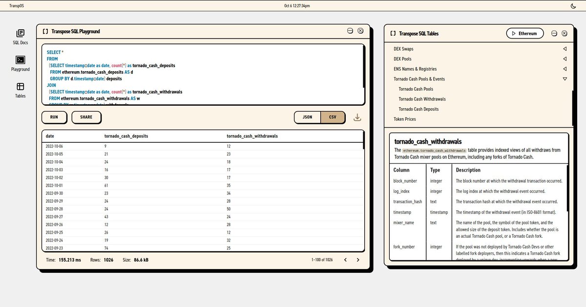Screen dimensions: 586x307
Task: Click the results table scrollbar
Action: [x=363, y=140]
